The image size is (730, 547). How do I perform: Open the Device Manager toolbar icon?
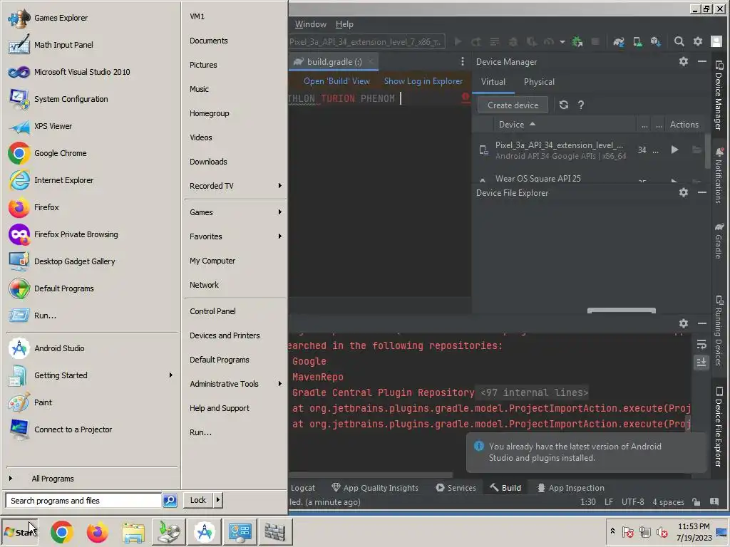click(637, 42)
